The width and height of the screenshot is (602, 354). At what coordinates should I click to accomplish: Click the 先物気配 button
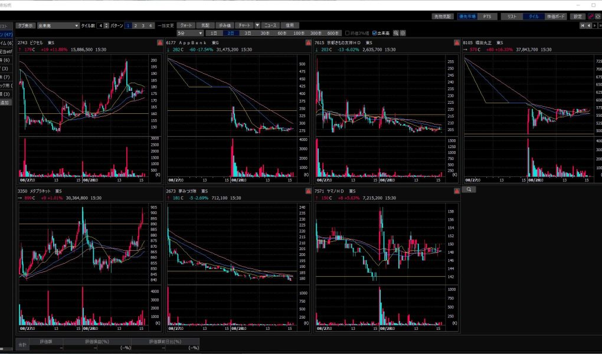pyautogui.click(x=441, y=17)
